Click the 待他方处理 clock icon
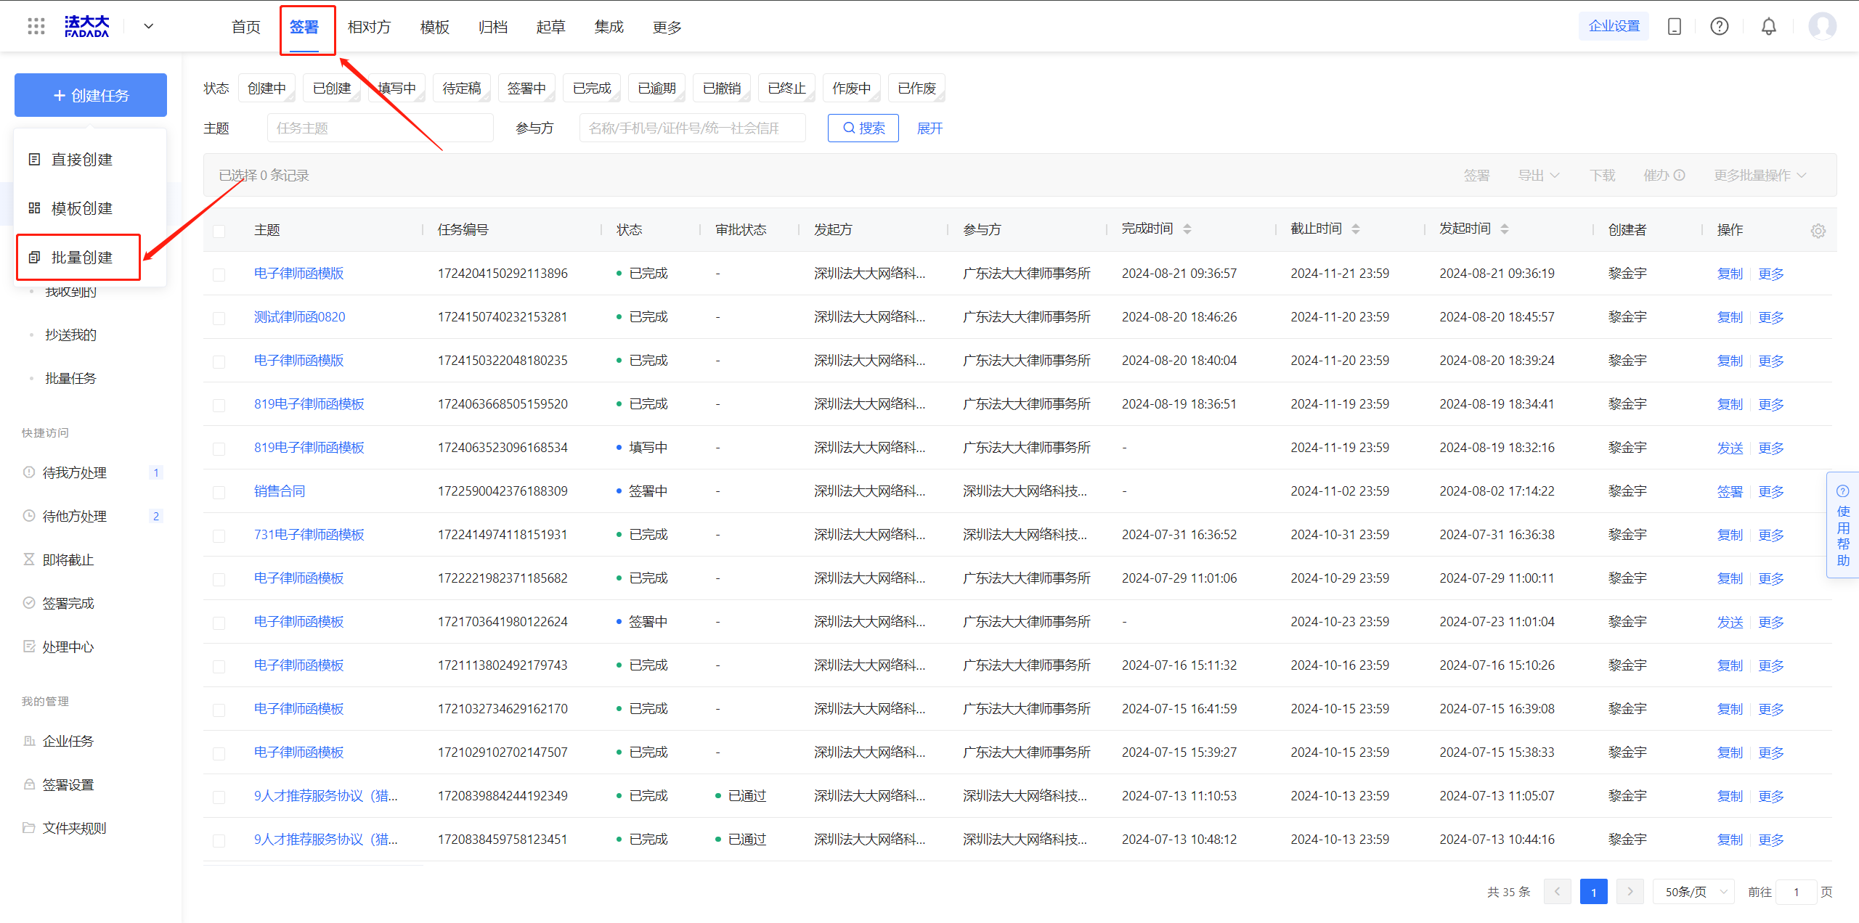1859x923 pixels. tap(29, 516)
